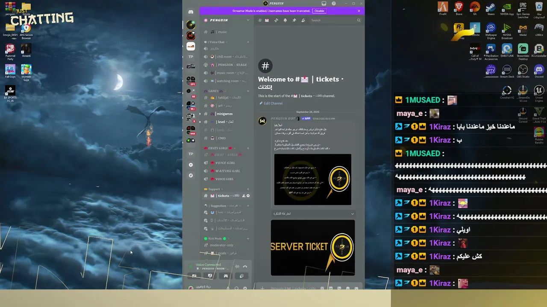
Task: Collapse the Kick Mods category
Action: point(217,238)
